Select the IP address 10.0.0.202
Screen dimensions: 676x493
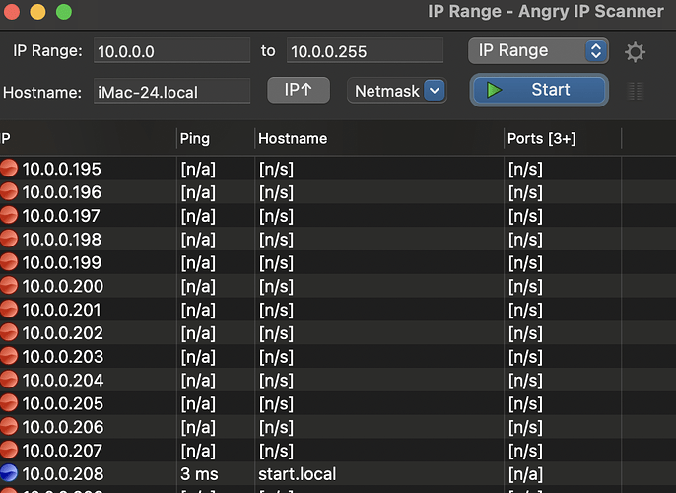pyautogui.click(x=63, y=333)
